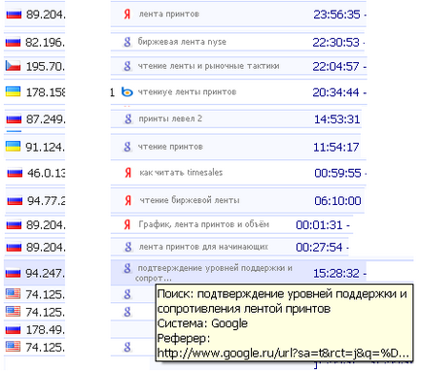
Task: Click visit time 23:56:35
Action: click(336, 15)
